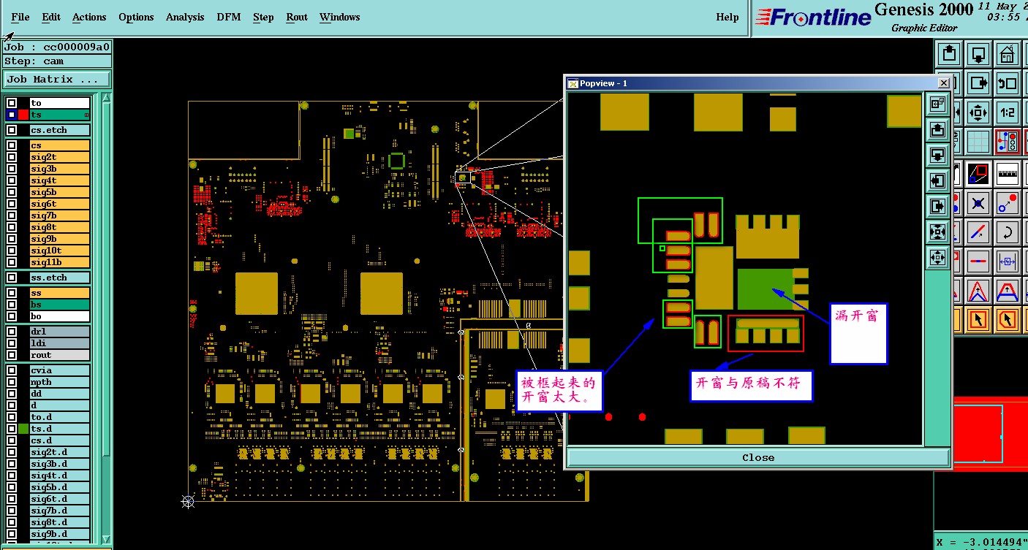The width and height of the screenshot is (1028, 550).
Task: Click the Popview pan-left arrow icon
Action: [x=937, y=181]
